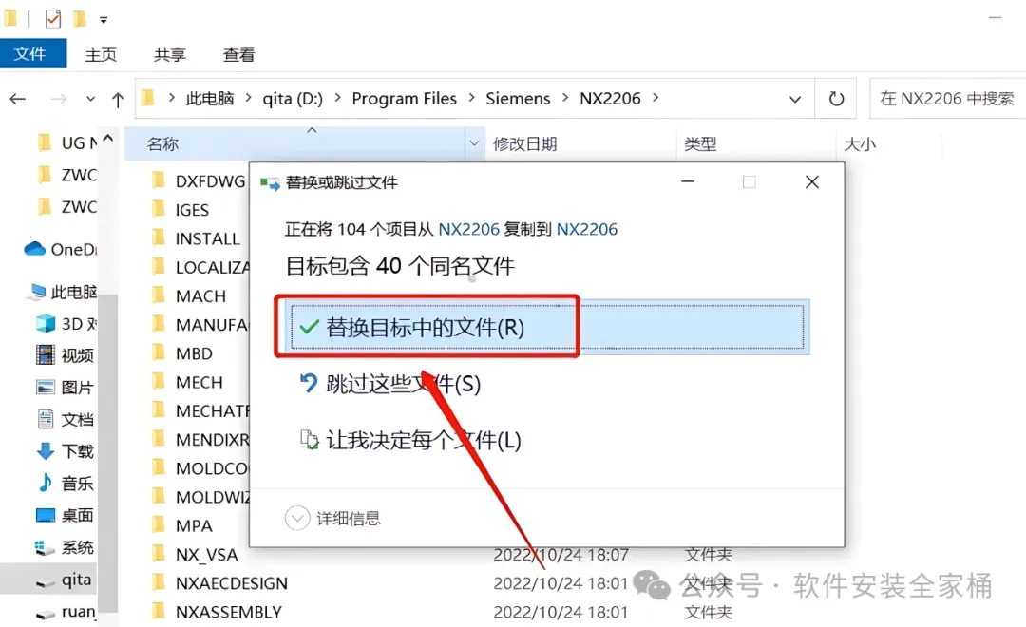Open 图片 in the navigation pane
Viewport: 1026px width, 627px height.
pos(65,387)
